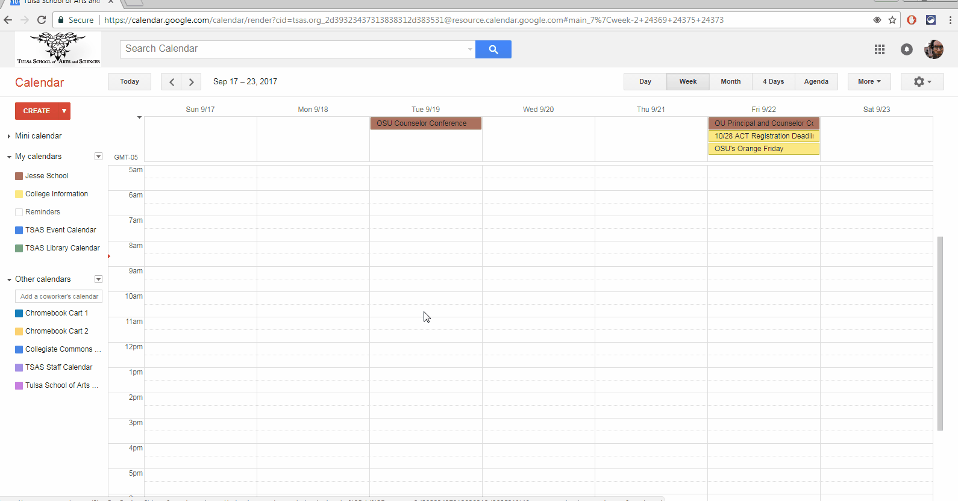The height and width of the screenshot is (501, 958).
Task: Open the notifications bell
Action: 906,49
